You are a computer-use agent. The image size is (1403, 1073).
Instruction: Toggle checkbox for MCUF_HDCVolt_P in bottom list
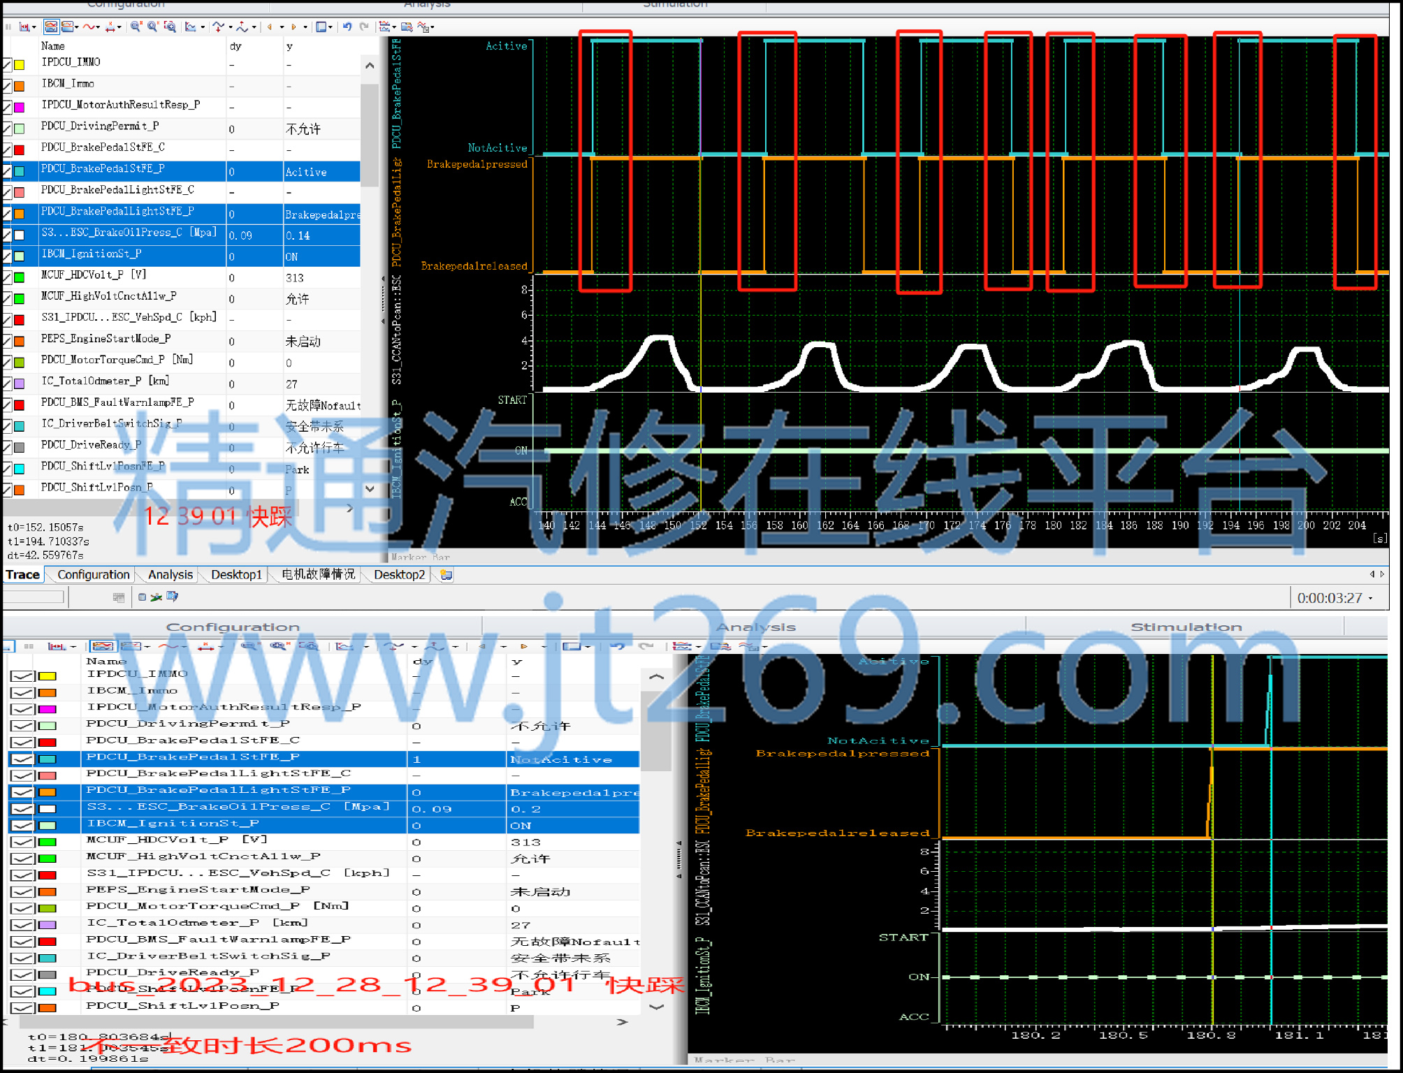[x=22, y=842]
